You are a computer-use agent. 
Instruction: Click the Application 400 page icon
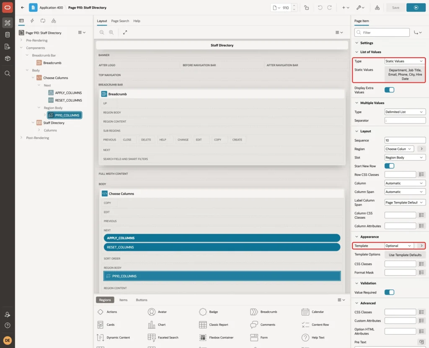click(33, 8)
